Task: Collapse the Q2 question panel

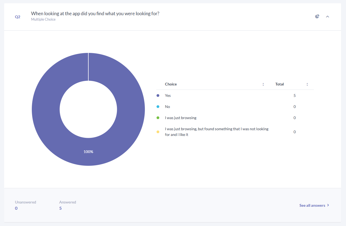Action: [x=328, y=17]
